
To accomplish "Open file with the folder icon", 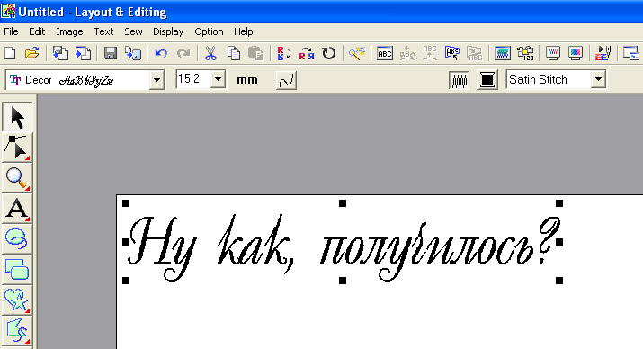I will (32, 53).
